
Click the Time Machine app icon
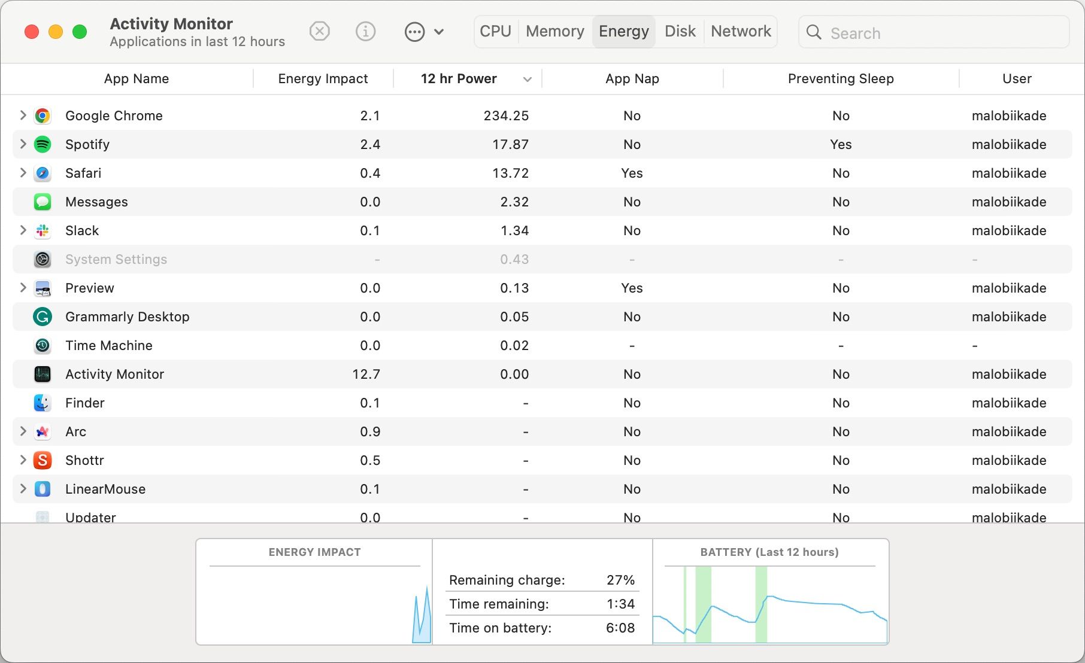tap(43, 345)
